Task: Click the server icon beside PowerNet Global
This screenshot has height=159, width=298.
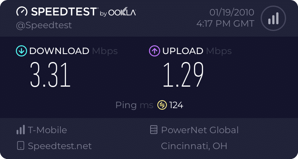Action: click(x=154, y=130)
